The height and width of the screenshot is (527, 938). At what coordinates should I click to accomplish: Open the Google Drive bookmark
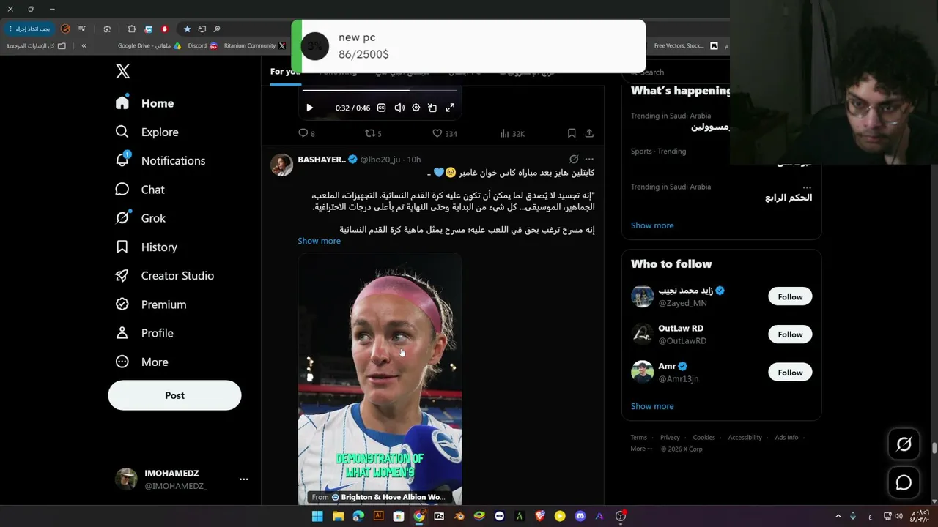tap(149, 45)
